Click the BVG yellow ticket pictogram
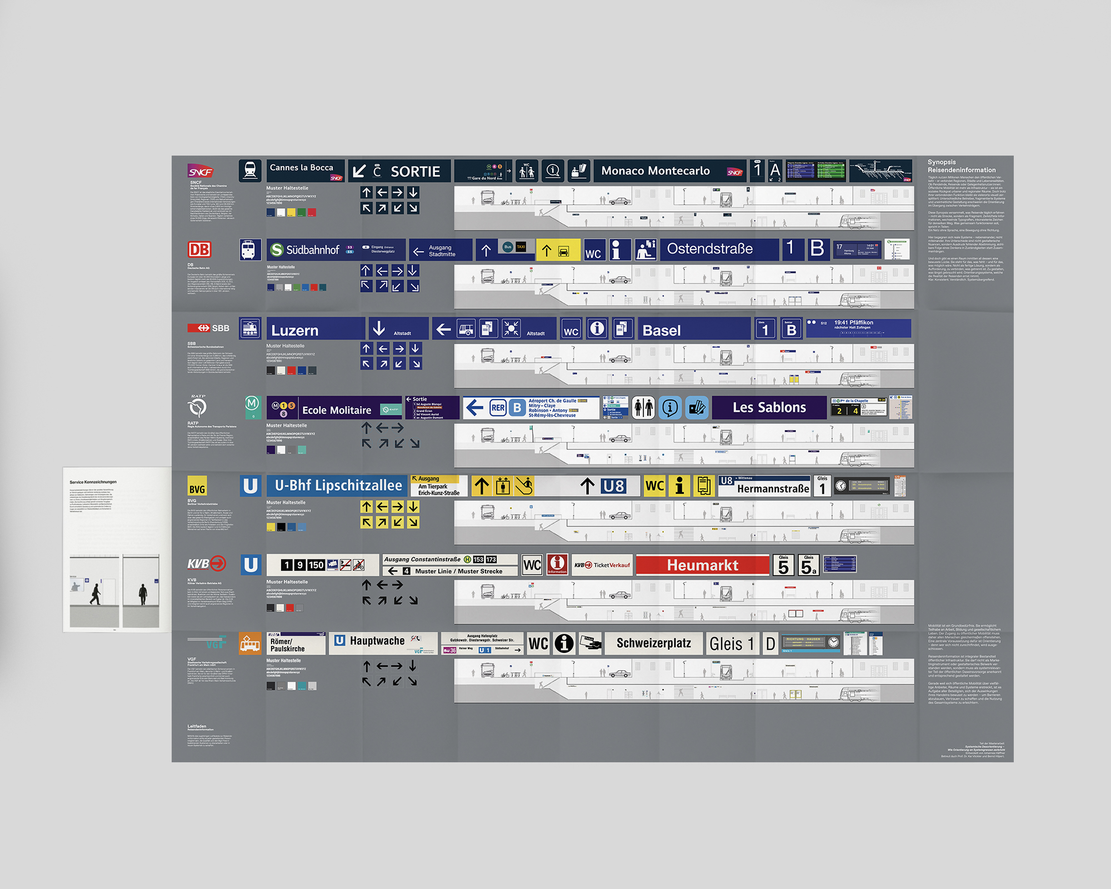This screenshot has height=889, width=1111. click(x=704, y=486)
